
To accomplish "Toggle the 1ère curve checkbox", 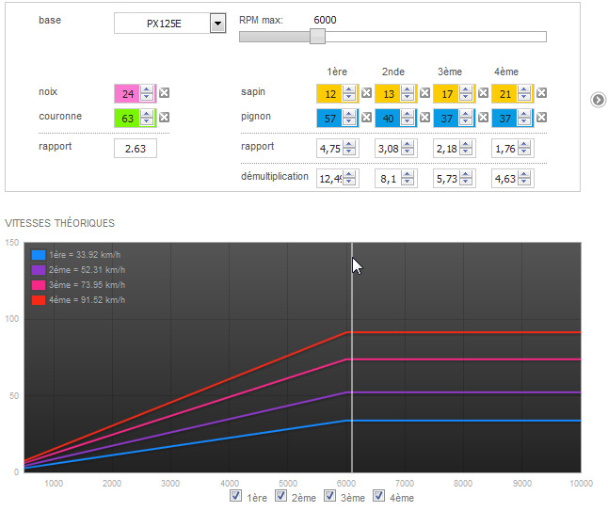I will pyautogui.click(x=235, y=496).
